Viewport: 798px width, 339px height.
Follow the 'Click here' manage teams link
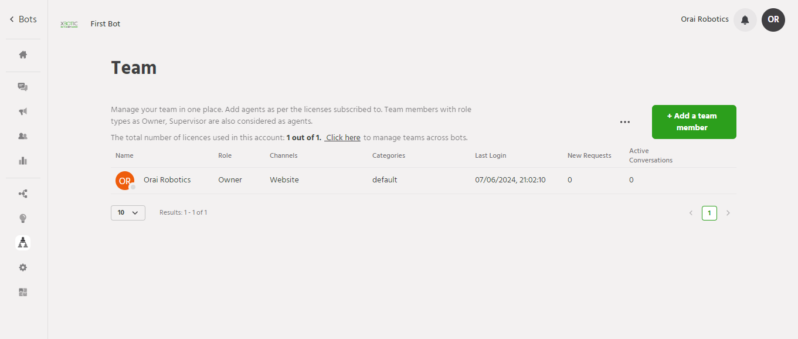point(343,138)
